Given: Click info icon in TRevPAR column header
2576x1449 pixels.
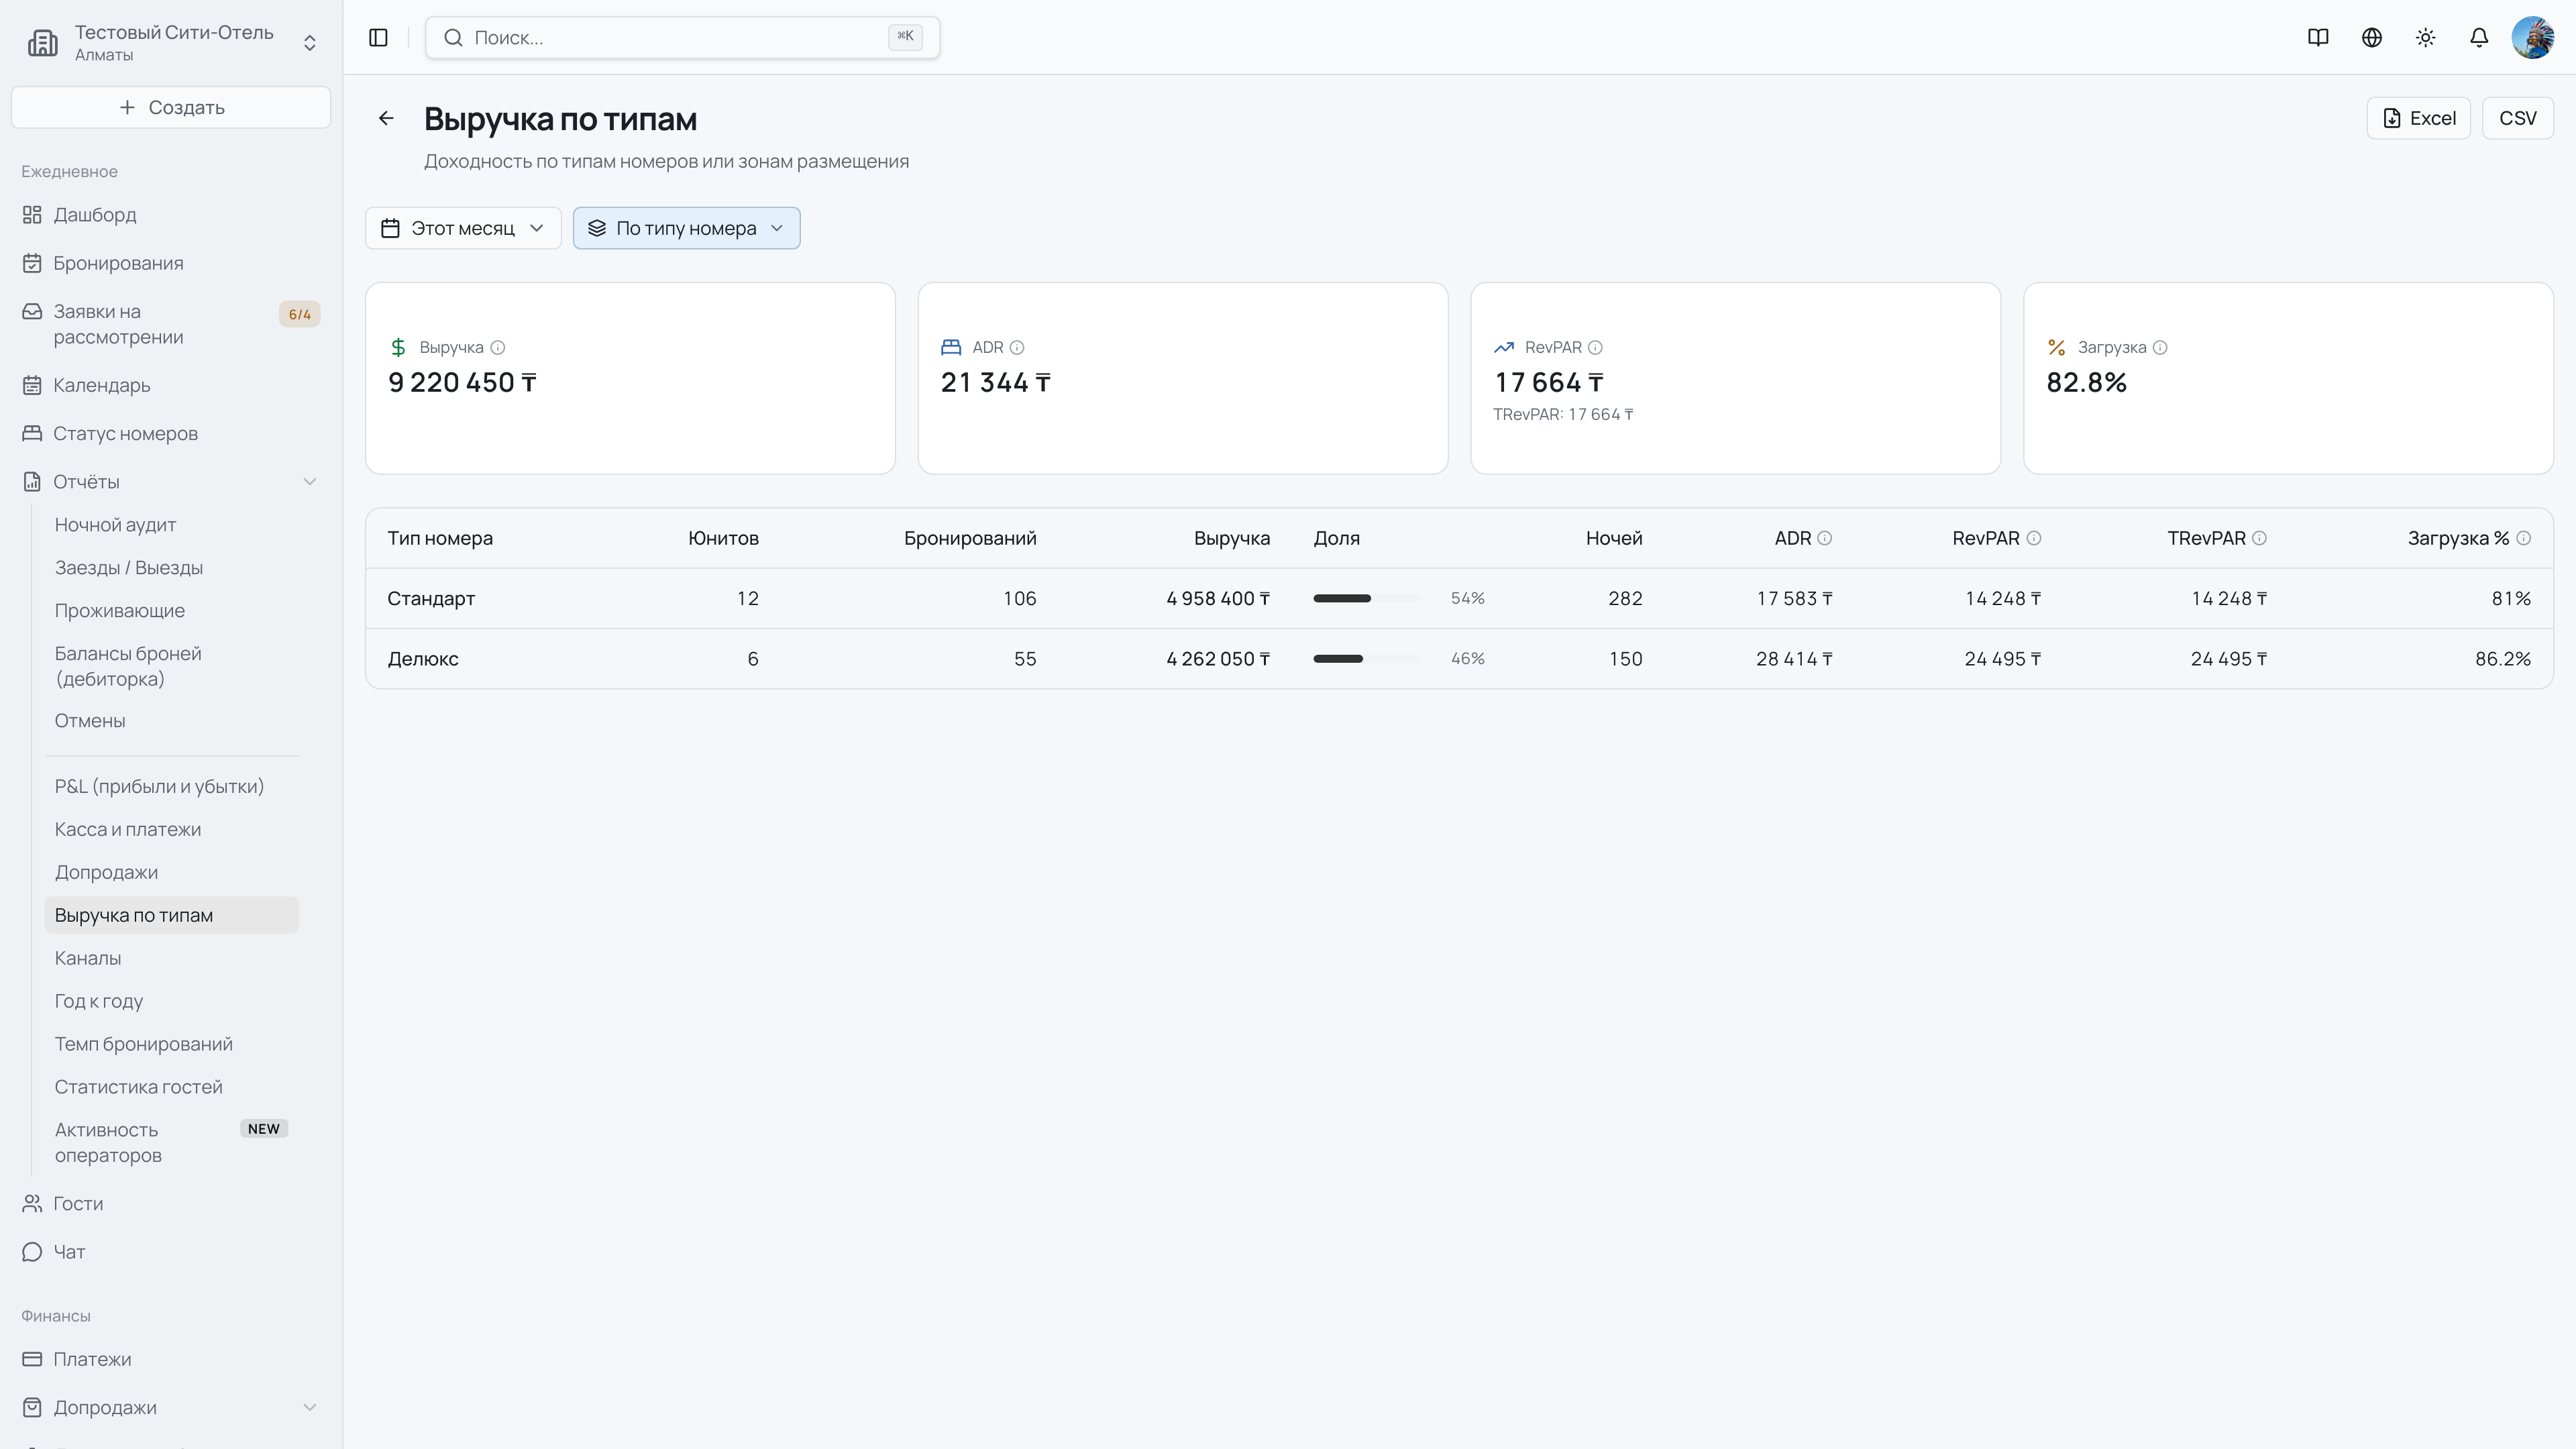Looking at the screenshot, I should pyautogui.click(x=2260, y=538).
